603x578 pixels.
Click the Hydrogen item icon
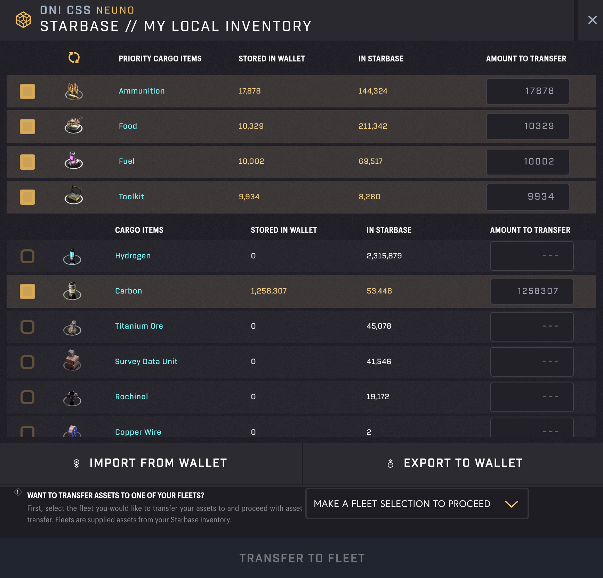click(72, 256)
